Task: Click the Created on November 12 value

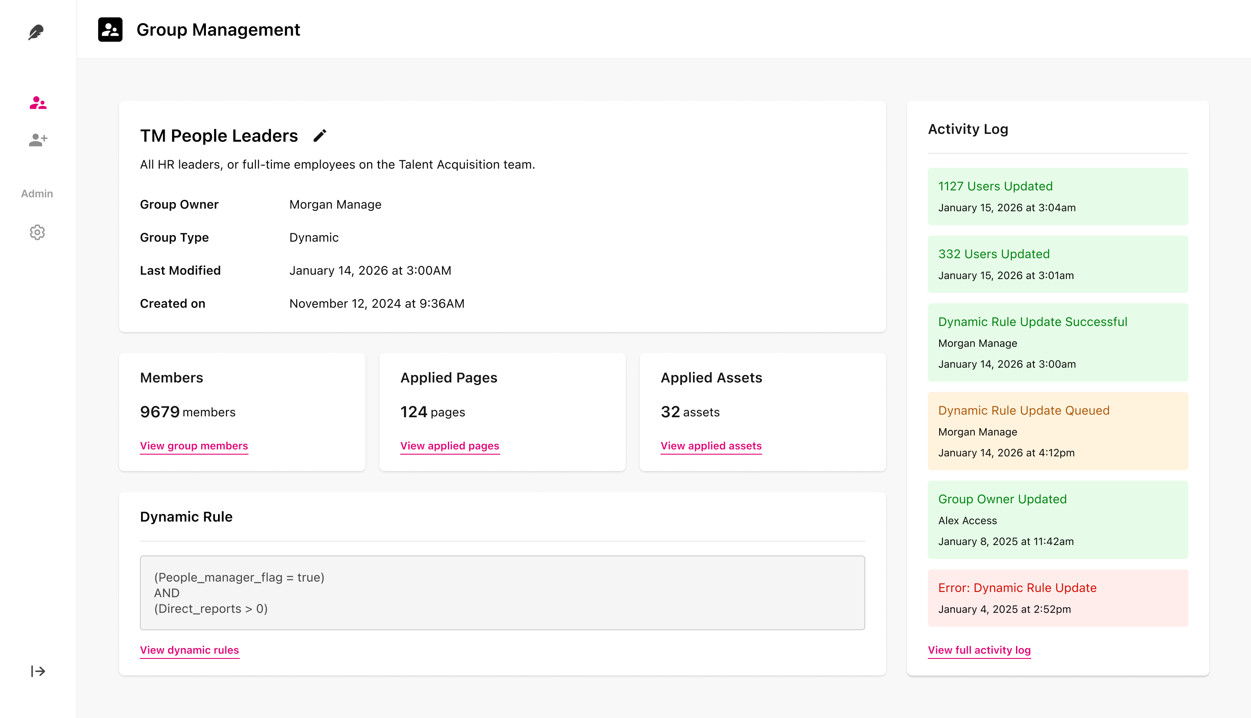Action: tap(377, 304)
